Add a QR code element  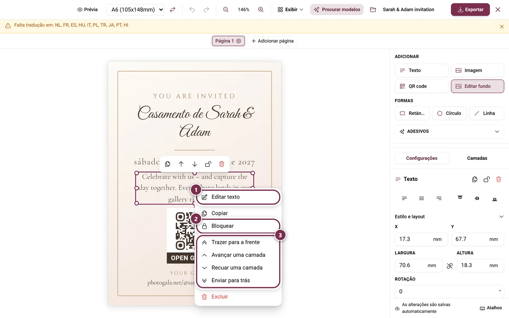pos(421,86)
